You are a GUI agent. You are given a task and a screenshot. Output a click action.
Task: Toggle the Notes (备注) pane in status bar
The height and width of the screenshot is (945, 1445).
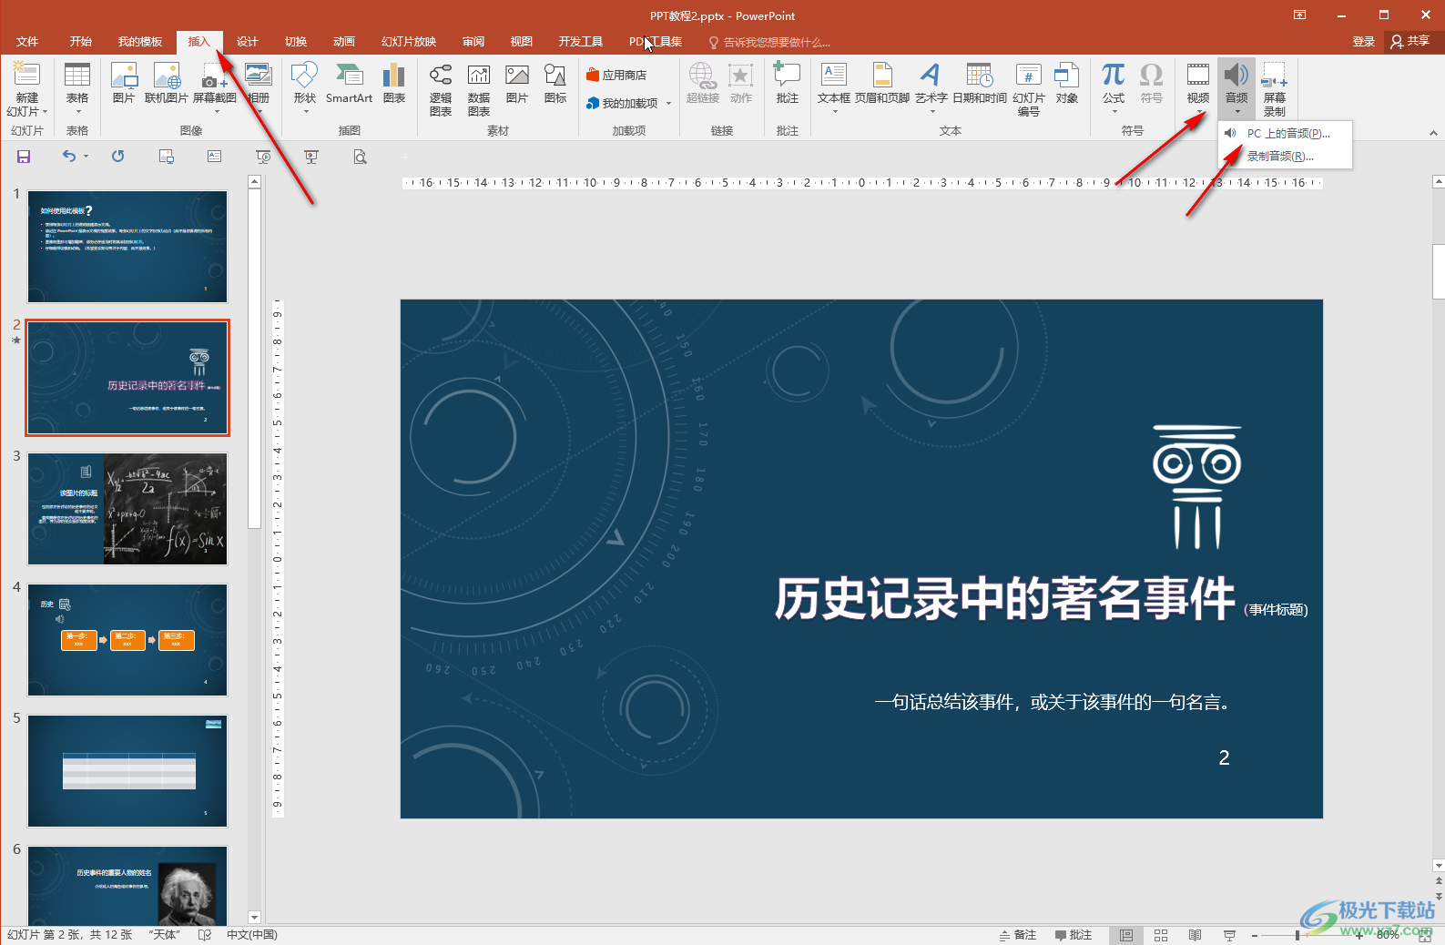pos(1018,935)
